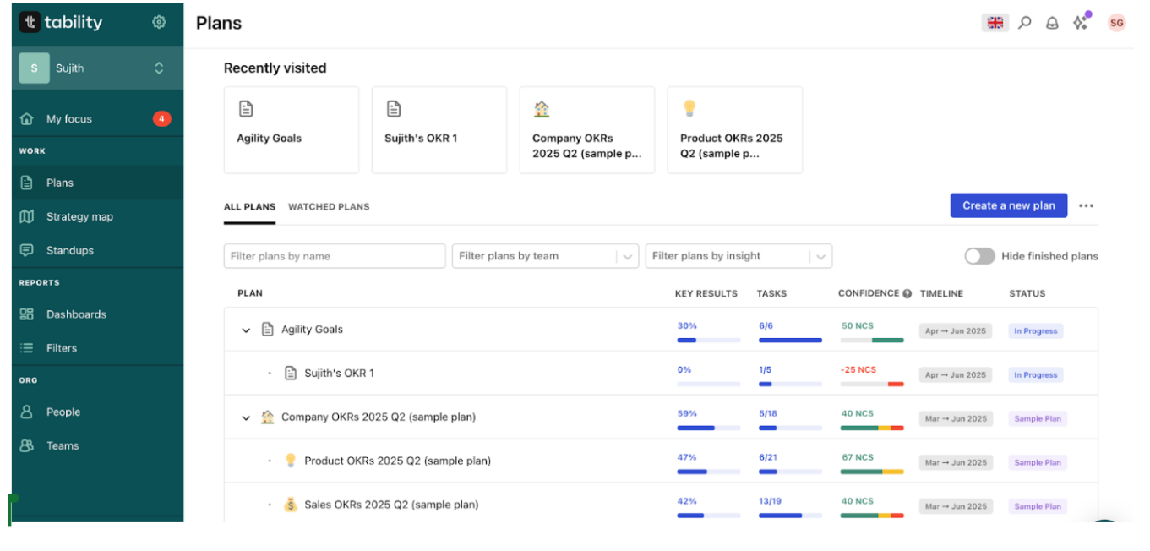Open Filter plans by insight dropdown
The width and height of the screenshot is (1150, 551).
point(739,256)
